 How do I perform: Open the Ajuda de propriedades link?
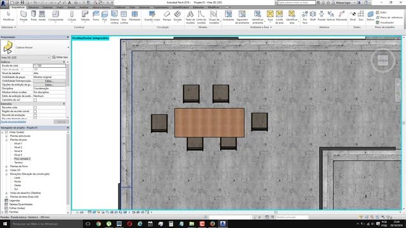pos(13,122)
